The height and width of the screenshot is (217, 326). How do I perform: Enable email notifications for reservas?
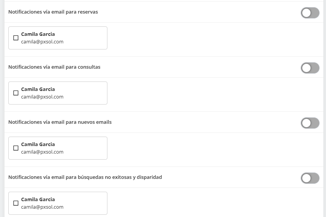click(310, 13)
